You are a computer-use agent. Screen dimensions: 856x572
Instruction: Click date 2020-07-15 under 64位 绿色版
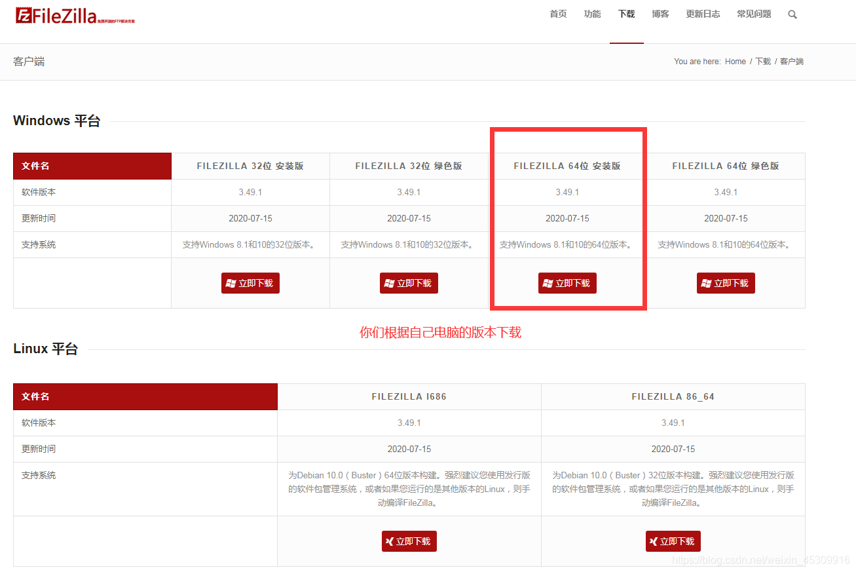tap(726, 218)
